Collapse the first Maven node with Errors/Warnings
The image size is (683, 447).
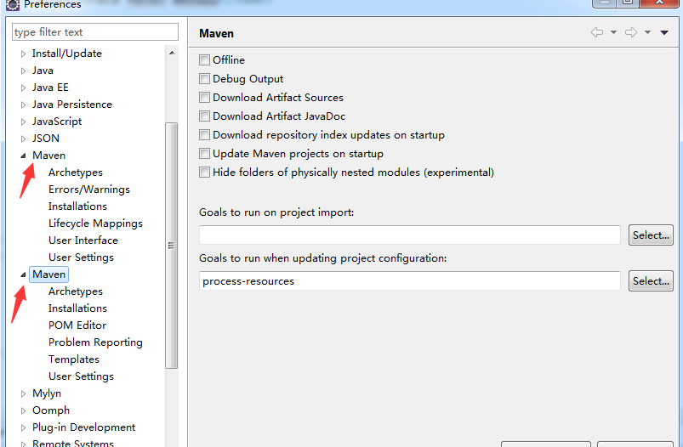23,156
